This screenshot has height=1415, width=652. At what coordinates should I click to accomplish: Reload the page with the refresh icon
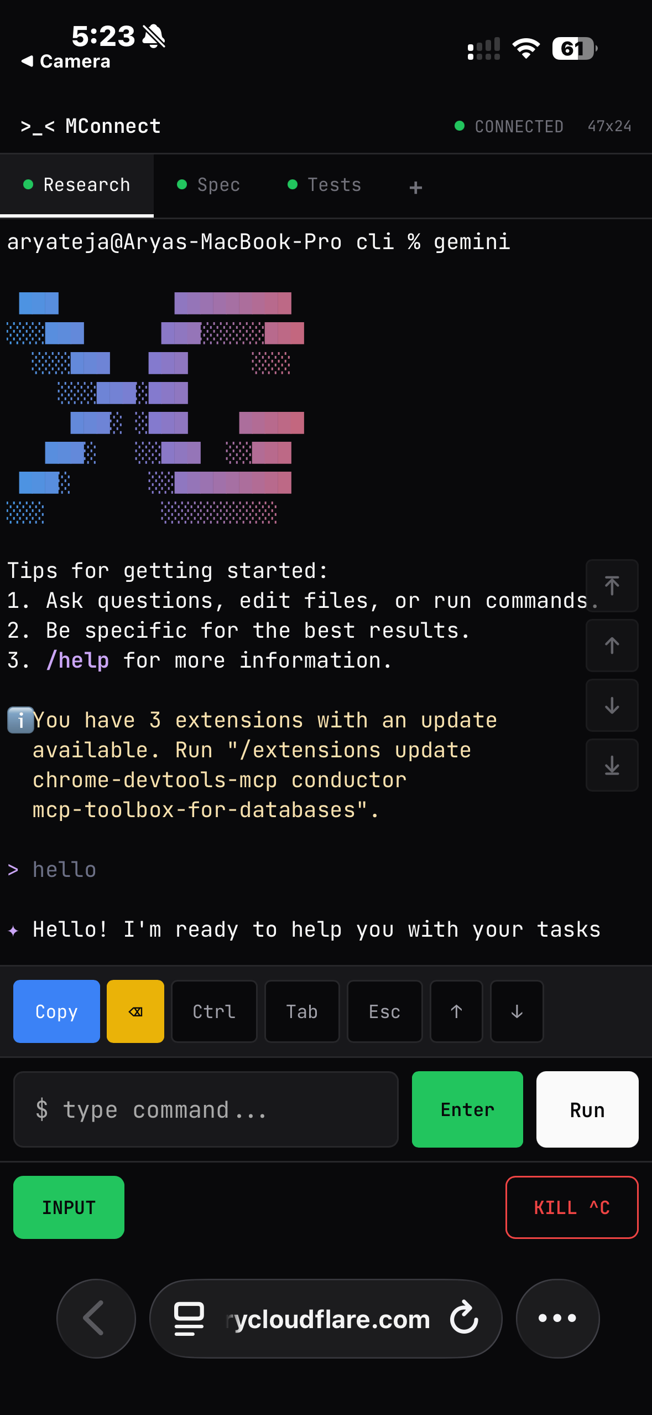464,1318
